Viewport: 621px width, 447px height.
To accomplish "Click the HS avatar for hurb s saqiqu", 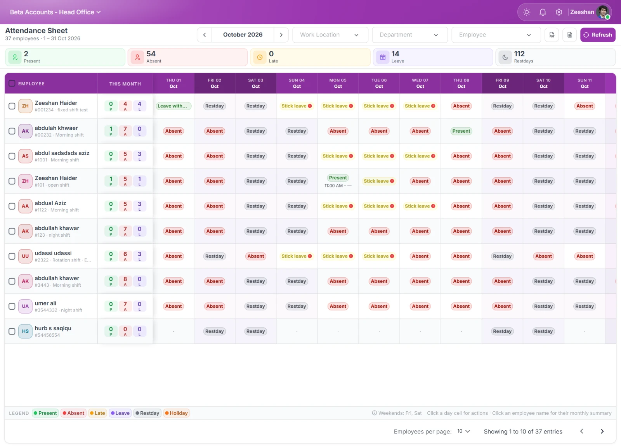I will [x=25, y=331].
